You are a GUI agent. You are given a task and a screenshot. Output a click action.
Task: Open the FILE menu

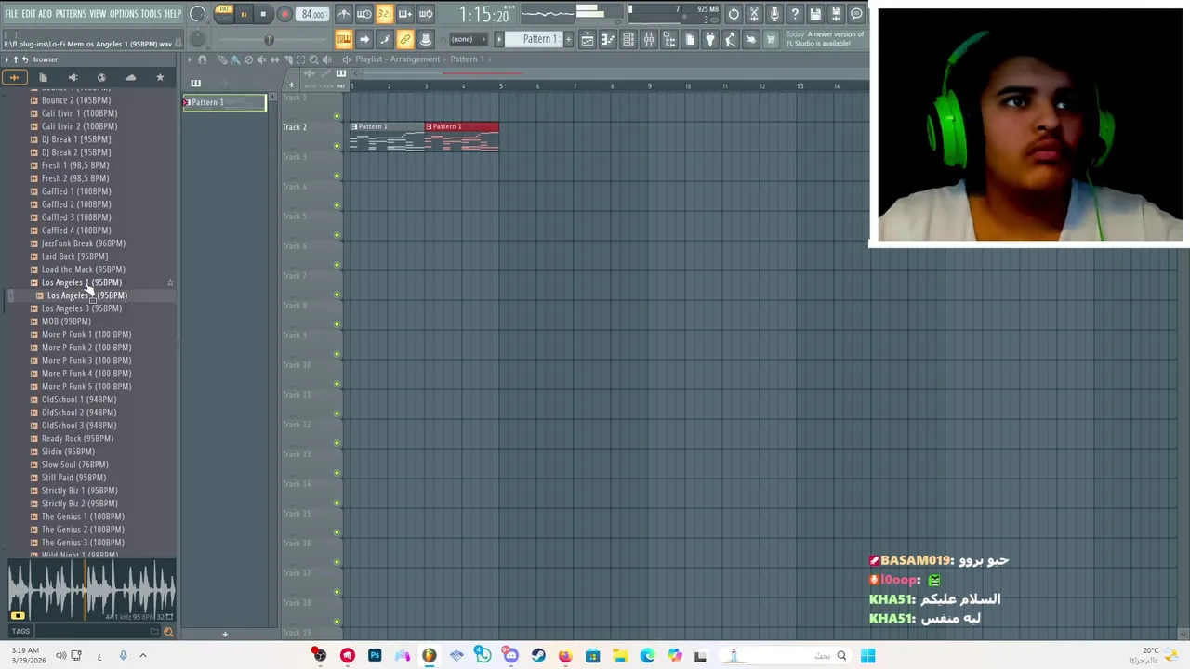[11, 14]
